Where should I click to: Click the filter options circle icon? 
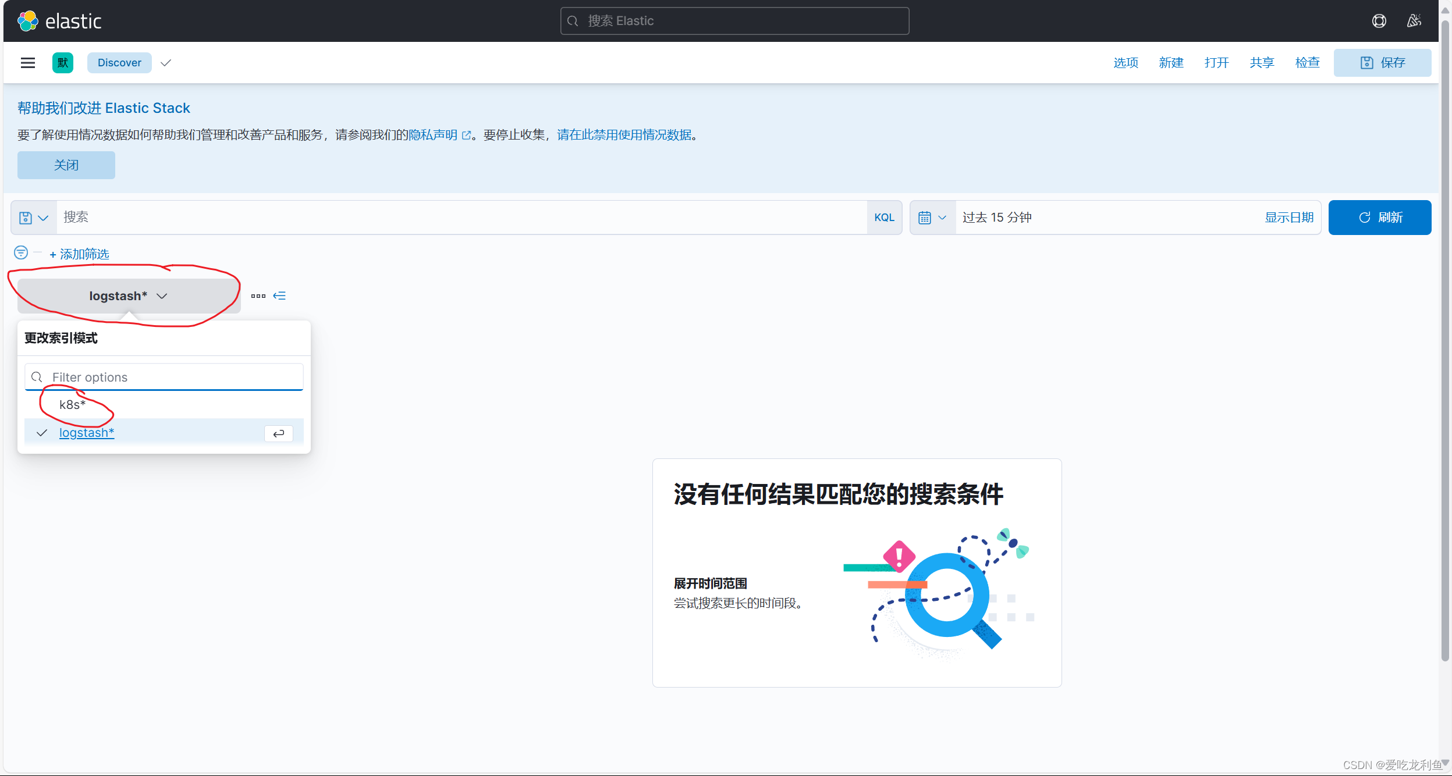click(21, 252)
